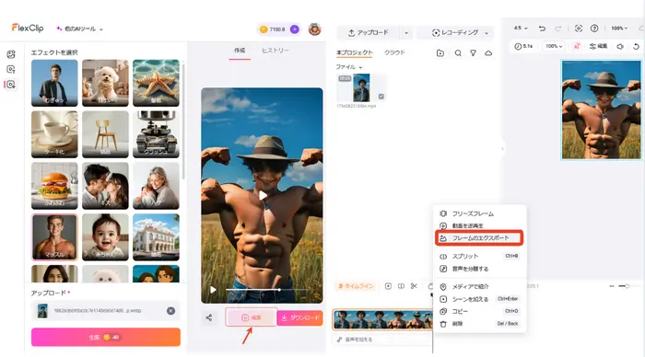645x357 pixels.
Task: Click the add folder icon in media panel
Action: tap(440, 53)
